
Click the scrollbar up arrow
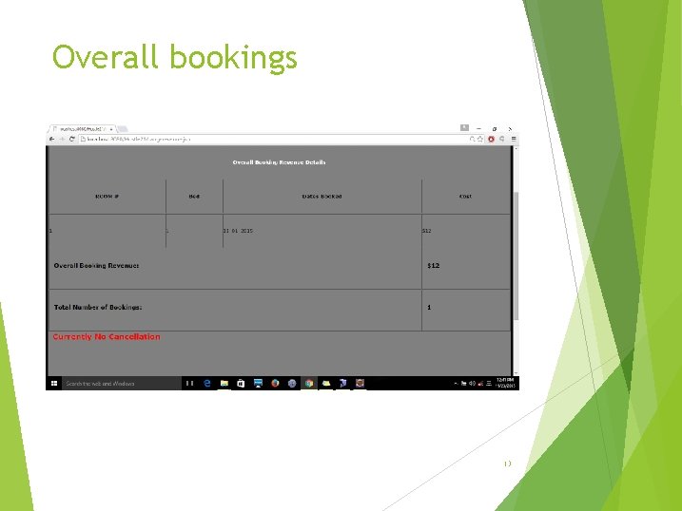pyautogui.click(x=516, y=149)
